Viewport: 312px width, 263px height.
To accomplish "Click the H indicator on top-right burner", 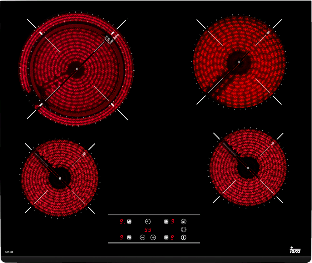I will 239,62.
